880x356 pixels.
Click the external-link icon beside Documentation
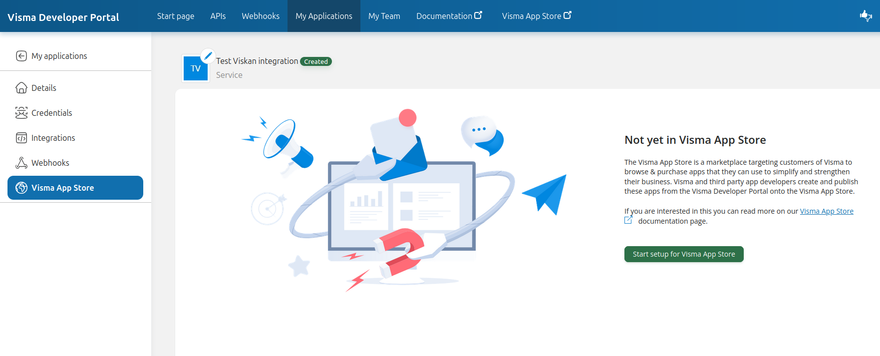click(x=478, y=15)
